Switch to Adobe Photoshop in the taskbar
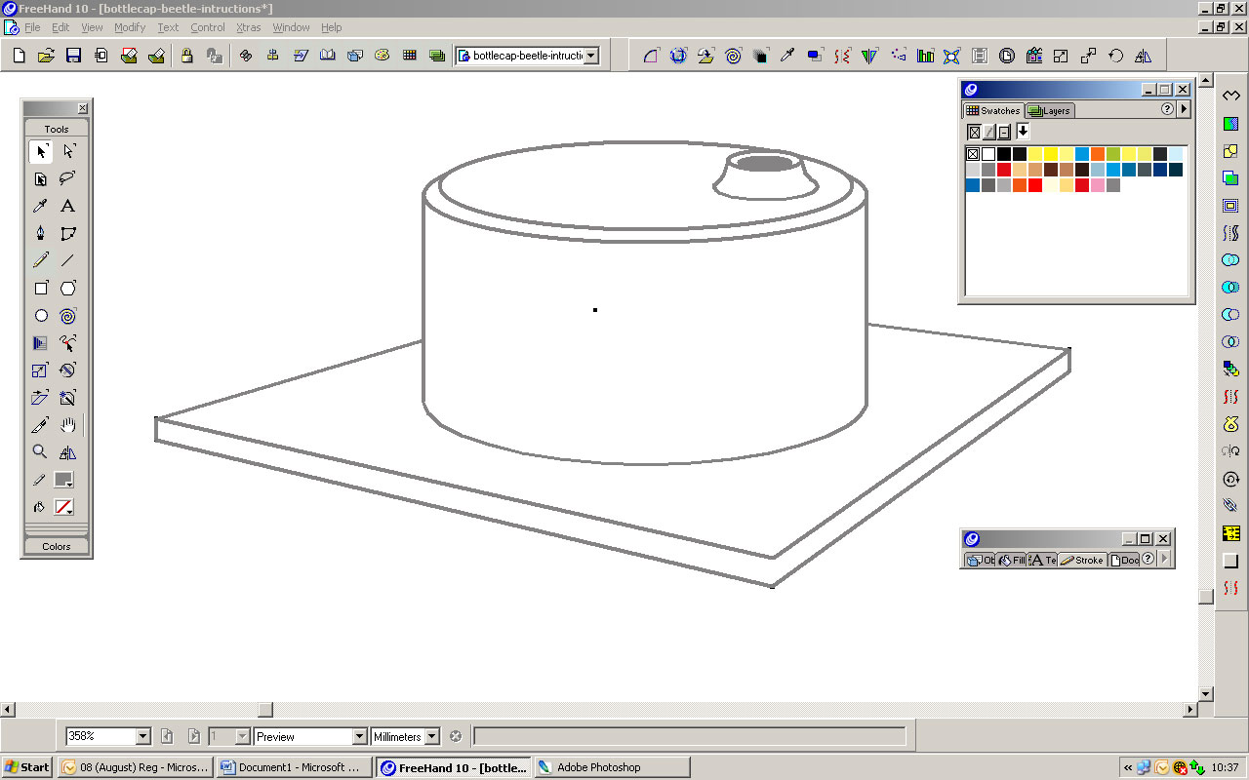The height and width of the screenshot is (780, 1249). tap(612, 767)
